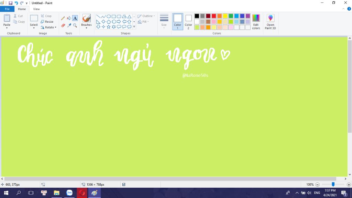Expand the Brushes dropdown menu
Viewport: 352px width, 198px height.
point(86,27)
